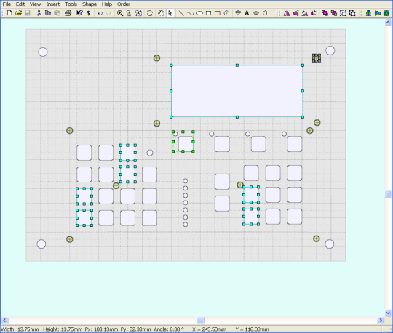The height and width of the screenshot is (333, 393).
Task: Pick the Ellipse shape tool
Action: [199, 13]
